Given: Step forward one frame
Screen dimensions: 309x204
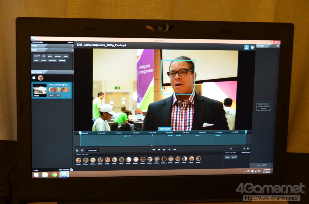Looking at the screenshot, I should 169,149.
